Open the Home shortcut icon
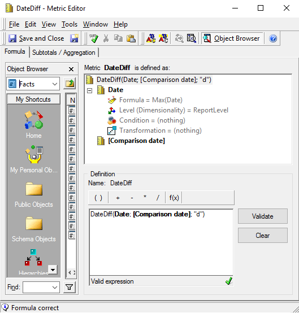This screenshot has width=299, height=313. click(x=33, y=124)
